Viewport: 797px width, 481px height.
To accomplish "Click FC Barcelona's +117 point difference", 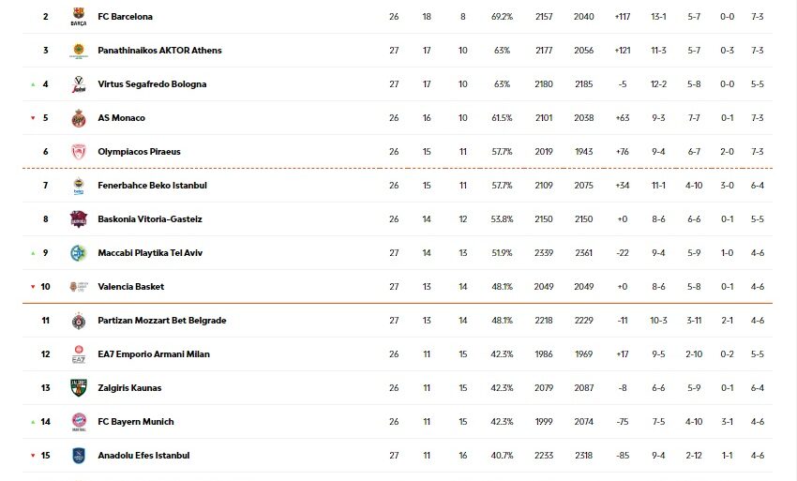I will tap(623, 17).
